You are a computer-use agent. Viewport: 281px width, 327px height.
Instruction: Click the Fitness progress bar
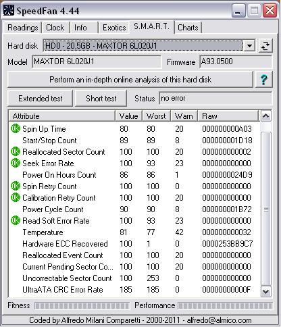[x=82, y=305]
